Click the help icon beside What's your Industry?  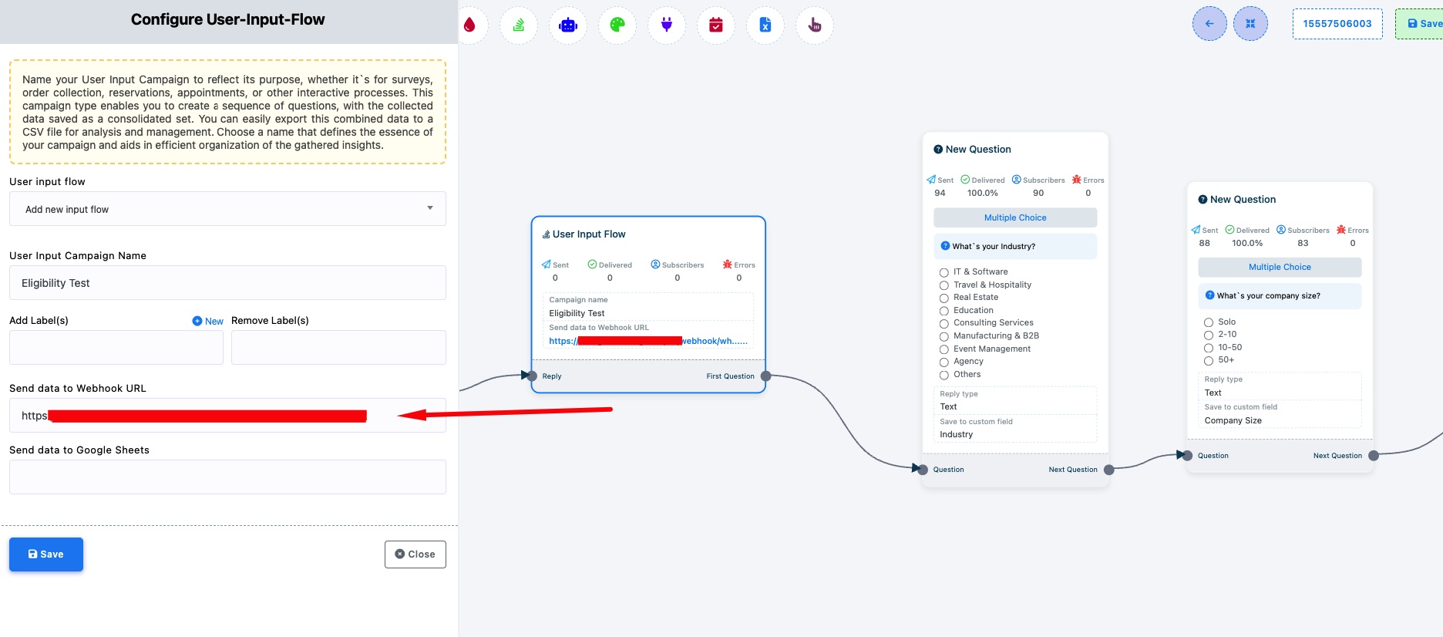(x=945, y=246)
